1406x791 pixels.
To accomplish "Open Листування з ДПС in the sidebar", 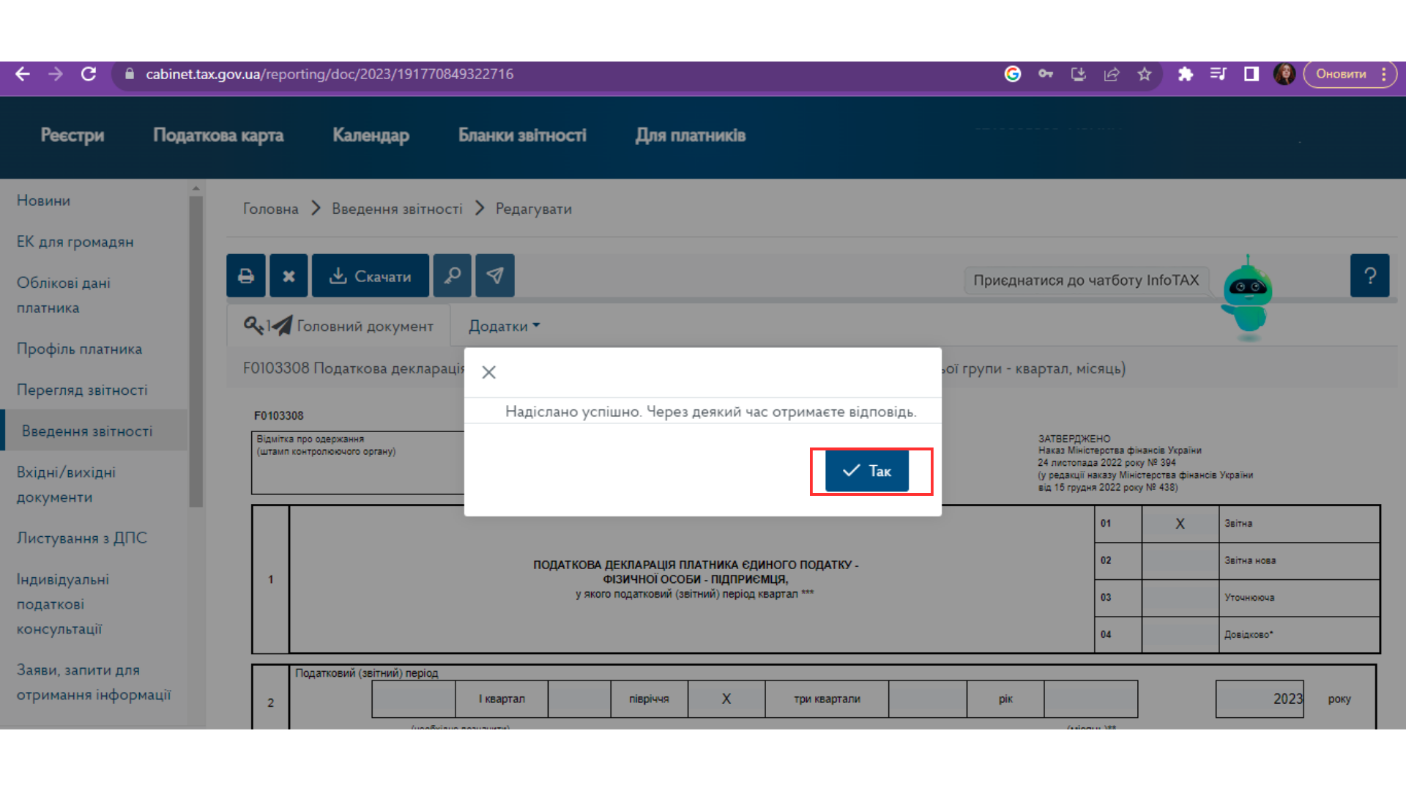I will [82, 538].
